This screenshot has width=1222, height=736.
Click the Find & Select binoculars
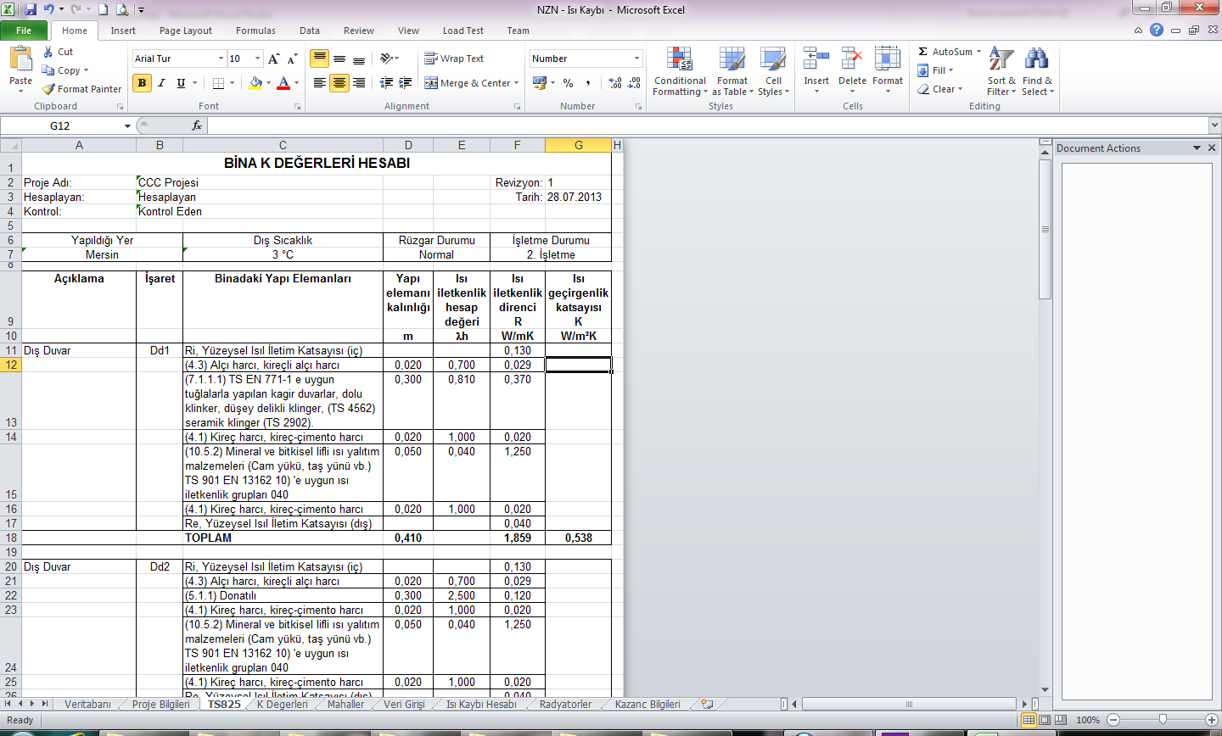coord(1036,72)
